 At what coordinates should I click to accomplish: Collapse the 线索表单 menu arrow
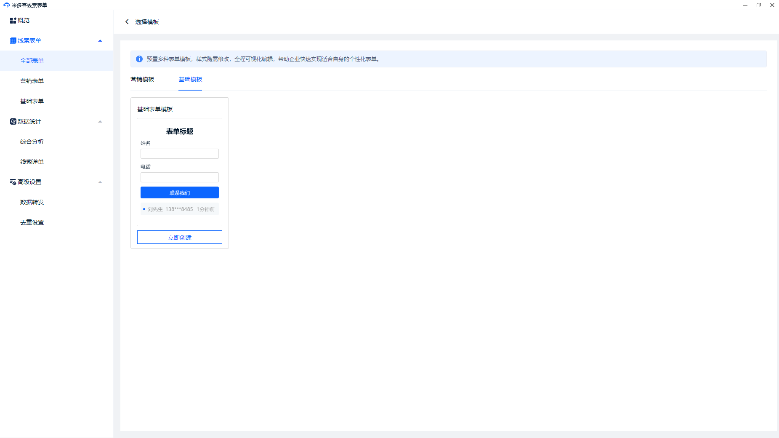pyautogui.click(x=100, y=41)
